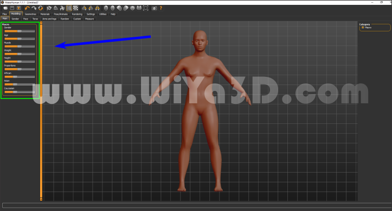Click the orange vertical panel scrollbar
The image size is (392, 211).
(x=41, y=111)
